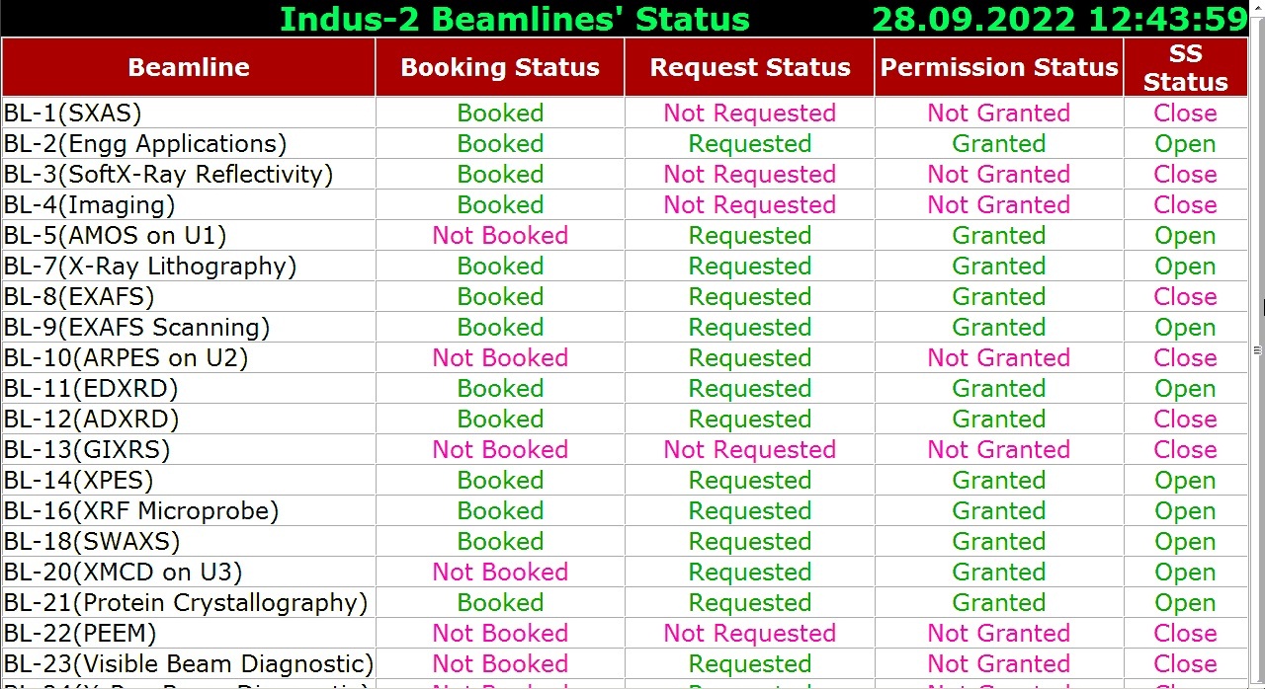Click Not Requested status for BL-1(SXAS)

[750, 113]
